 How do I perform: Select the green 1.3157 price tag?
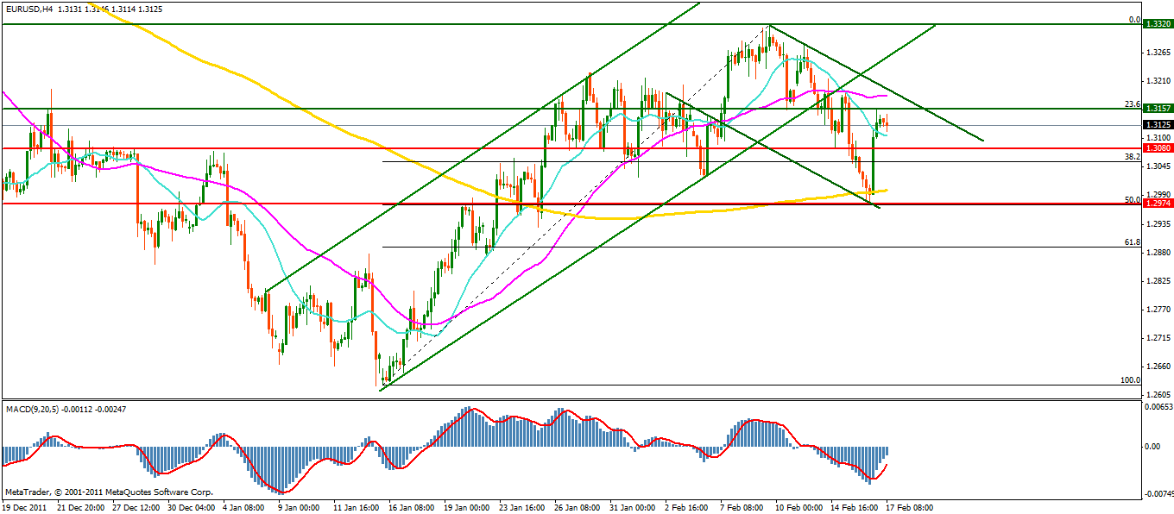pos(1157,109)
